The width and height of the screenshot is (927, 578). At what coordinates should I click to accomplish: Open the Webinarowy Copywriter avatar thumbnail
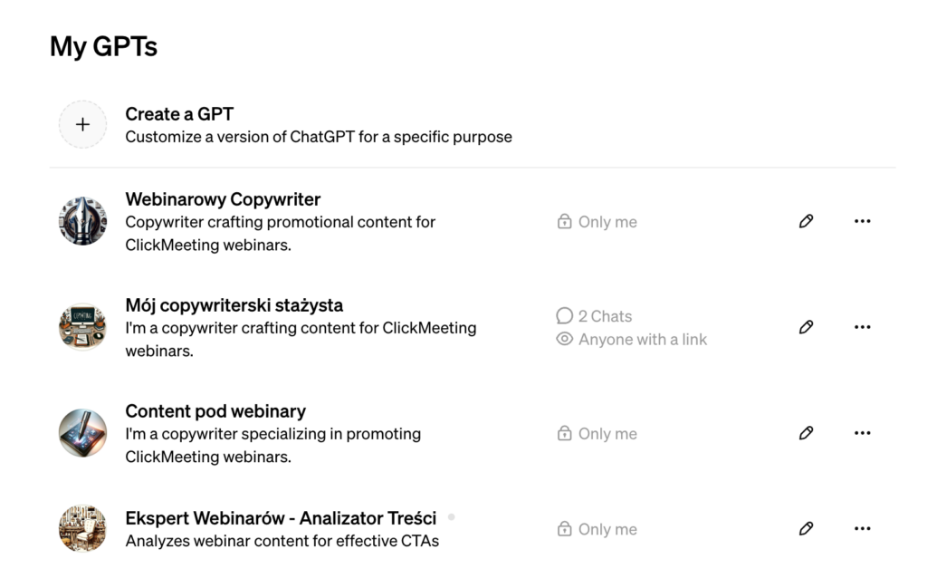[82, 221]
